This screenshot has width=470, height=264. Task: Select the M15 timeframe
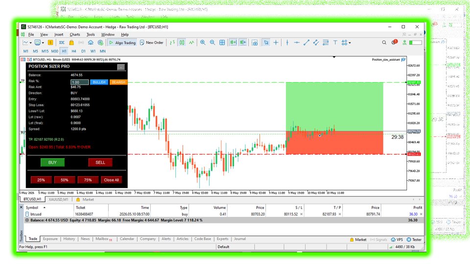coord(45,51)
